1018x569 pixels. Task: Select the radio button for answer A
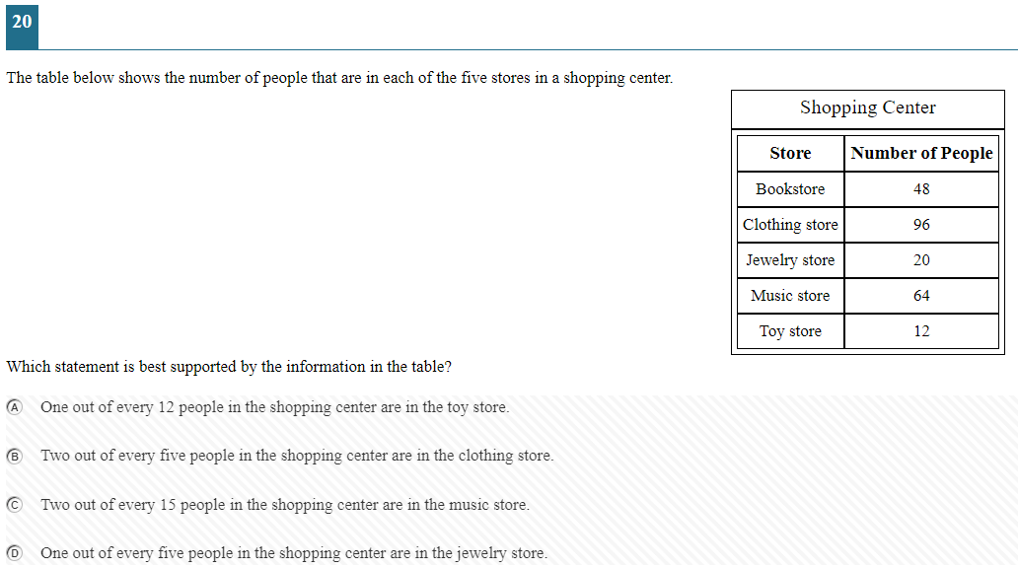click(x=14, y=407)
